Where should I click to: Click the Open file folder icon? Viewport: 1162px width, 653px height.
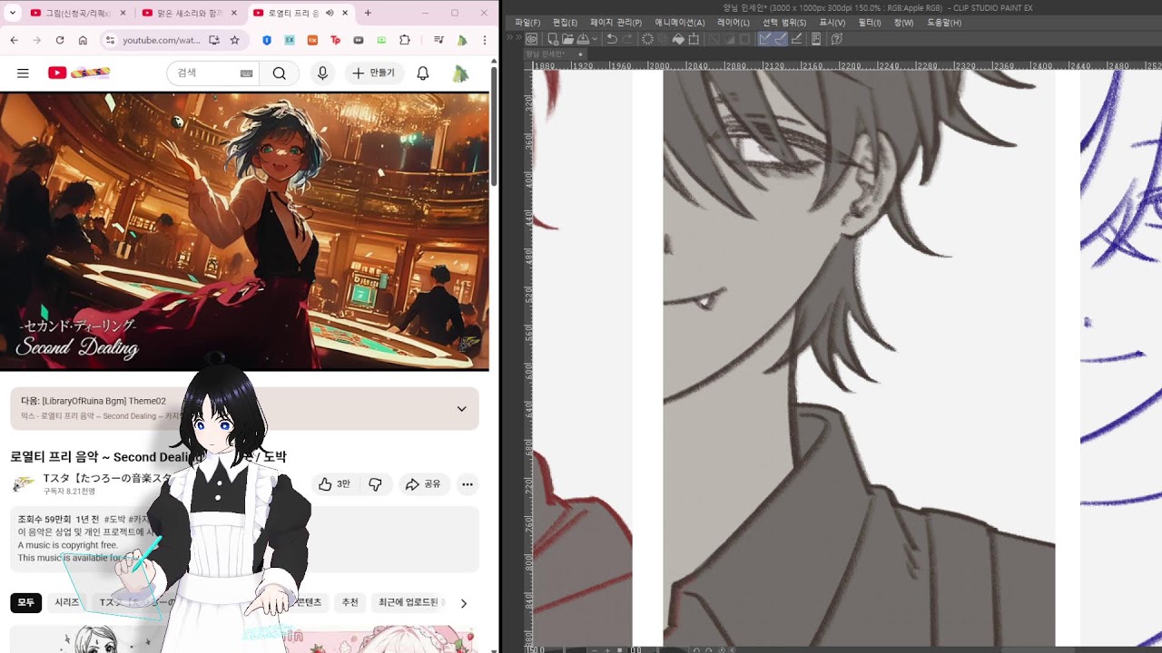[566, 39]
